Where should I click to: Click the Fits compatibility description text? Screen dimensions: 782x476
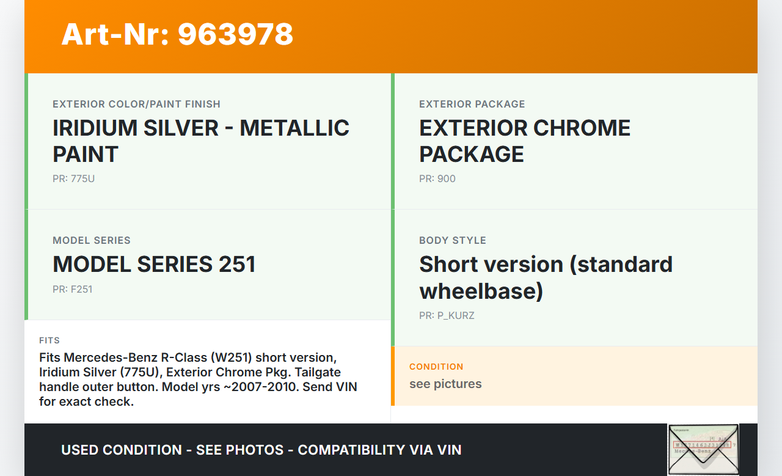coord(198,379)
